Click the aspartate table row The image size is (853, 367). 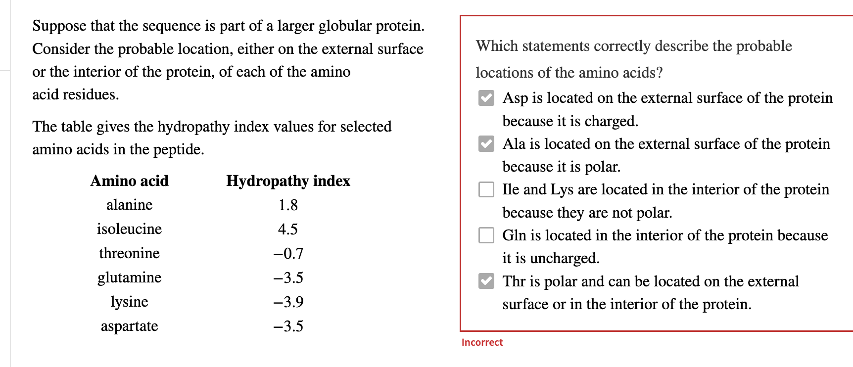(x=129, y=326)
